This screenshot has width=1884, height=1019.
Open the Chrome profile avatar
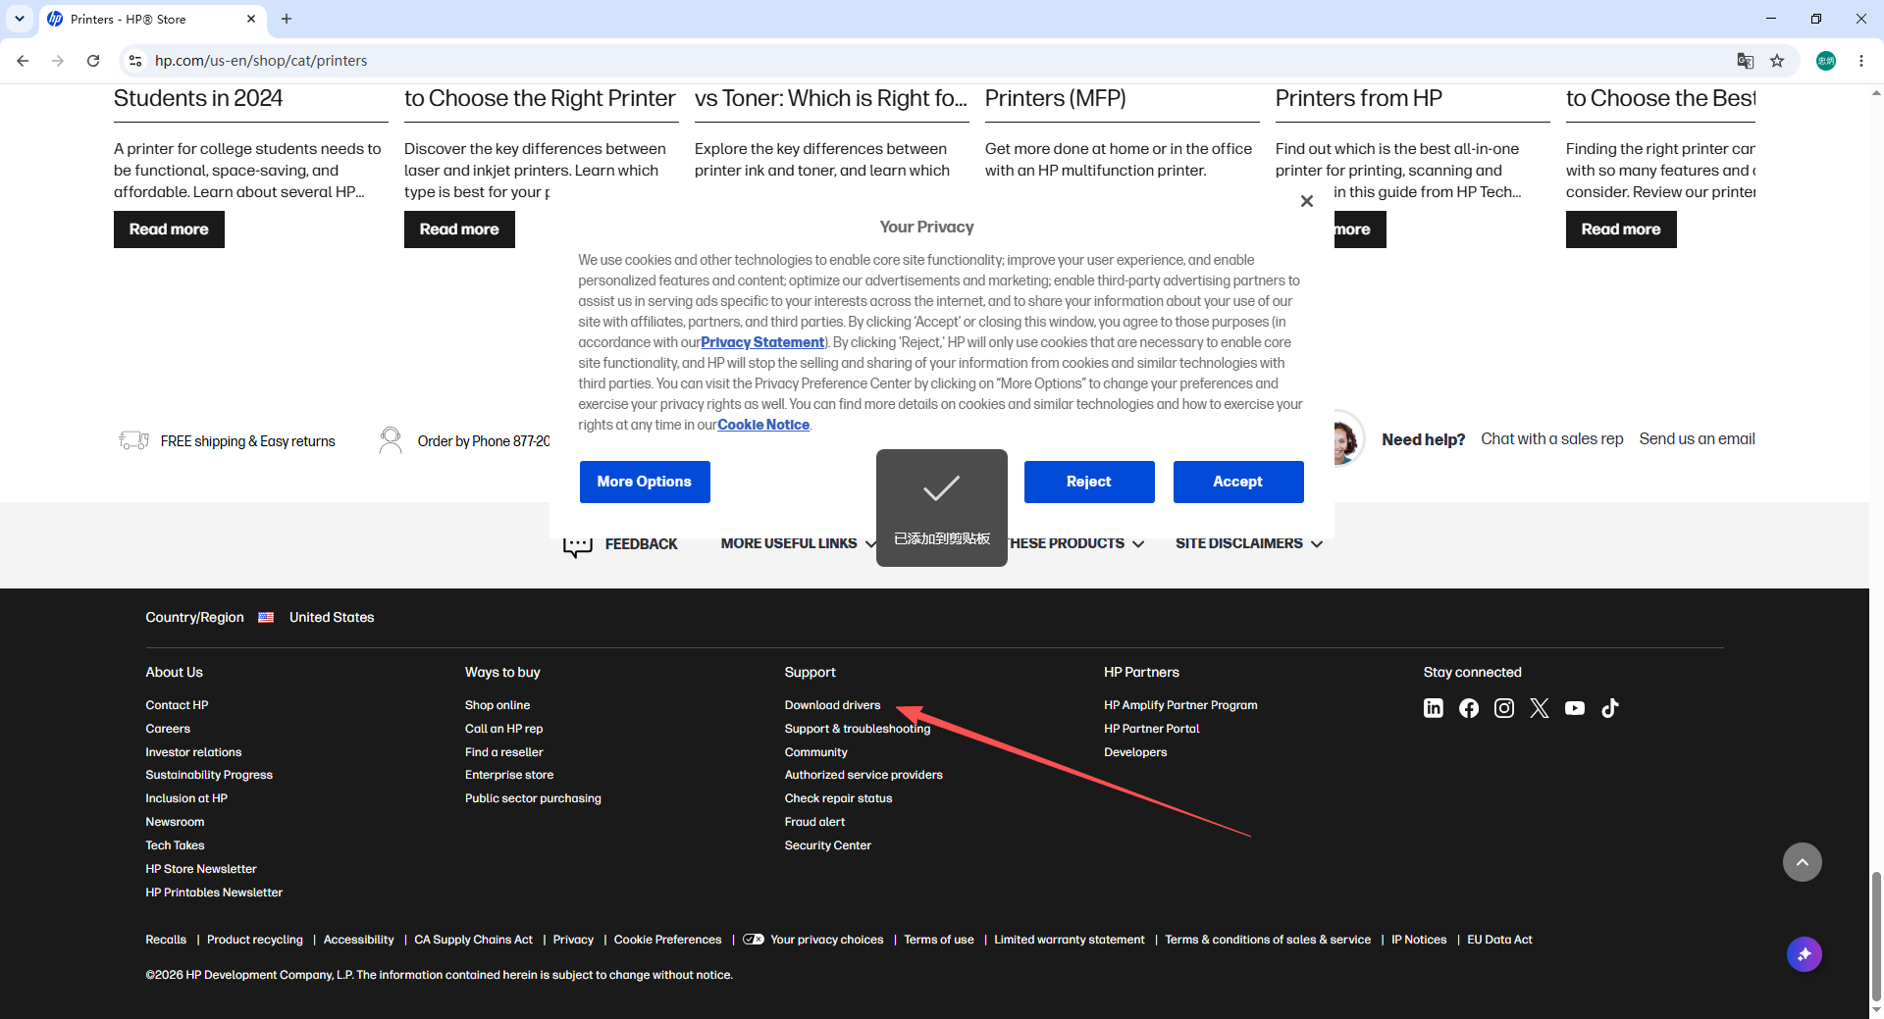(1826, 61)
